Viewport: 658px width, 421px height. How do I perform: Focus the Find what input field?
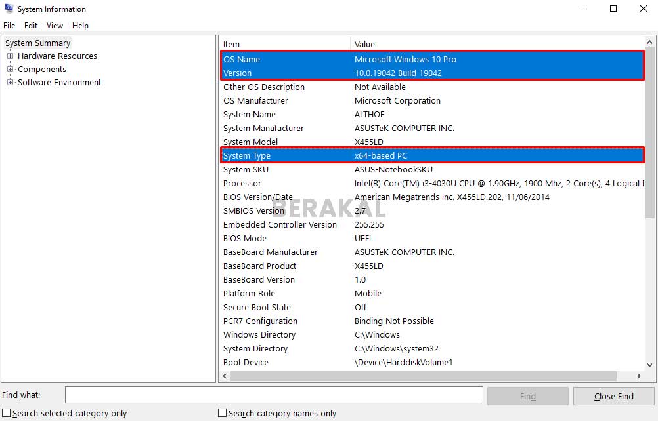(x=274, y=395)
